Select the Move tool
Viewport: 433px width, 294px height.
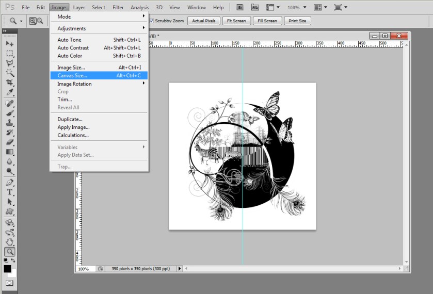click(x=10, y=43)
